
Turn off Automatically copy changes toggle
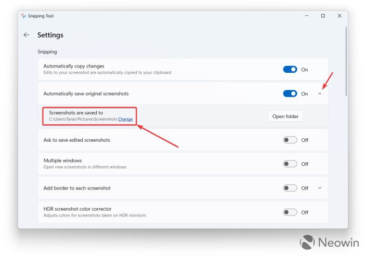290,69
